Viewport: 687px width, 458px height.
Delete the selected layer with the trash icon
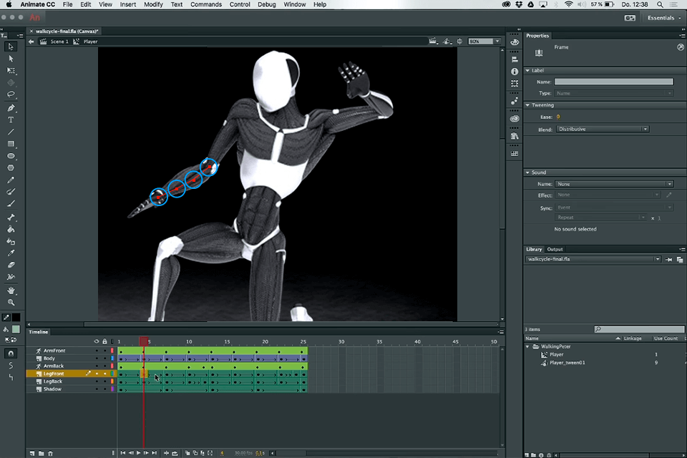click(x=51, y=452)
